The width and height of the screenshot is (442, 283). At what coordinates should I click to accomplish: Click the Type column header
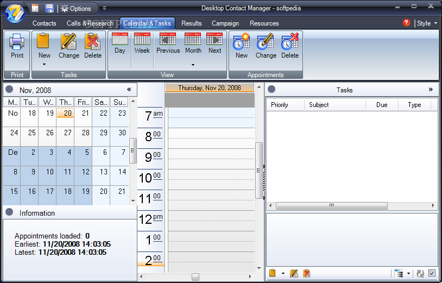(x=414, y=105)
